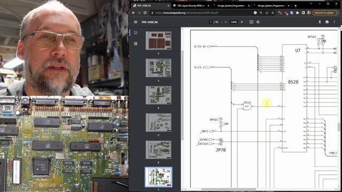This screenshot has height=192, width=342.
Task: Open the first Amiga_System_Programmer tab
Action: (x=231, y=6)
